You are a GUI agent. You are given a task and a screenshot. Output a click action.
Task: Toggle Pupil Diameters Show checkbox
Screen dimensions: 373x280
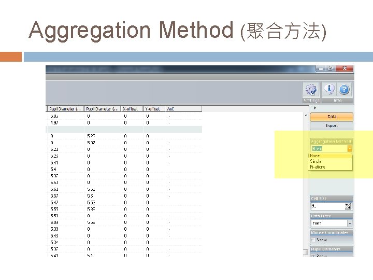pyautogui.click(x=313, y=256)
